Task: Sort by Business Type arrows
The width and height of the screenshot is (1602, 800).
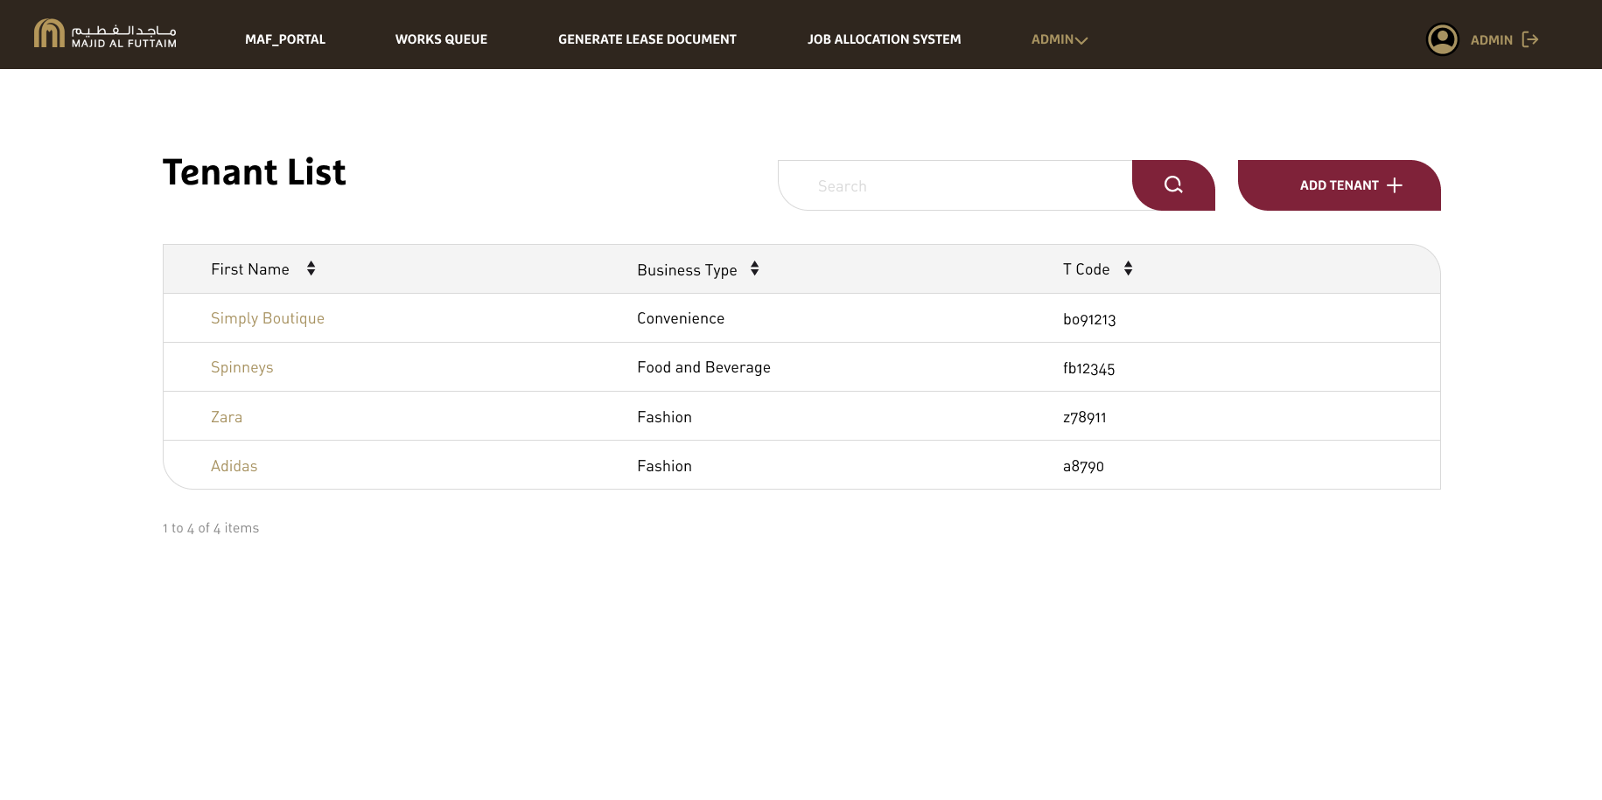Action: [754, 268]
